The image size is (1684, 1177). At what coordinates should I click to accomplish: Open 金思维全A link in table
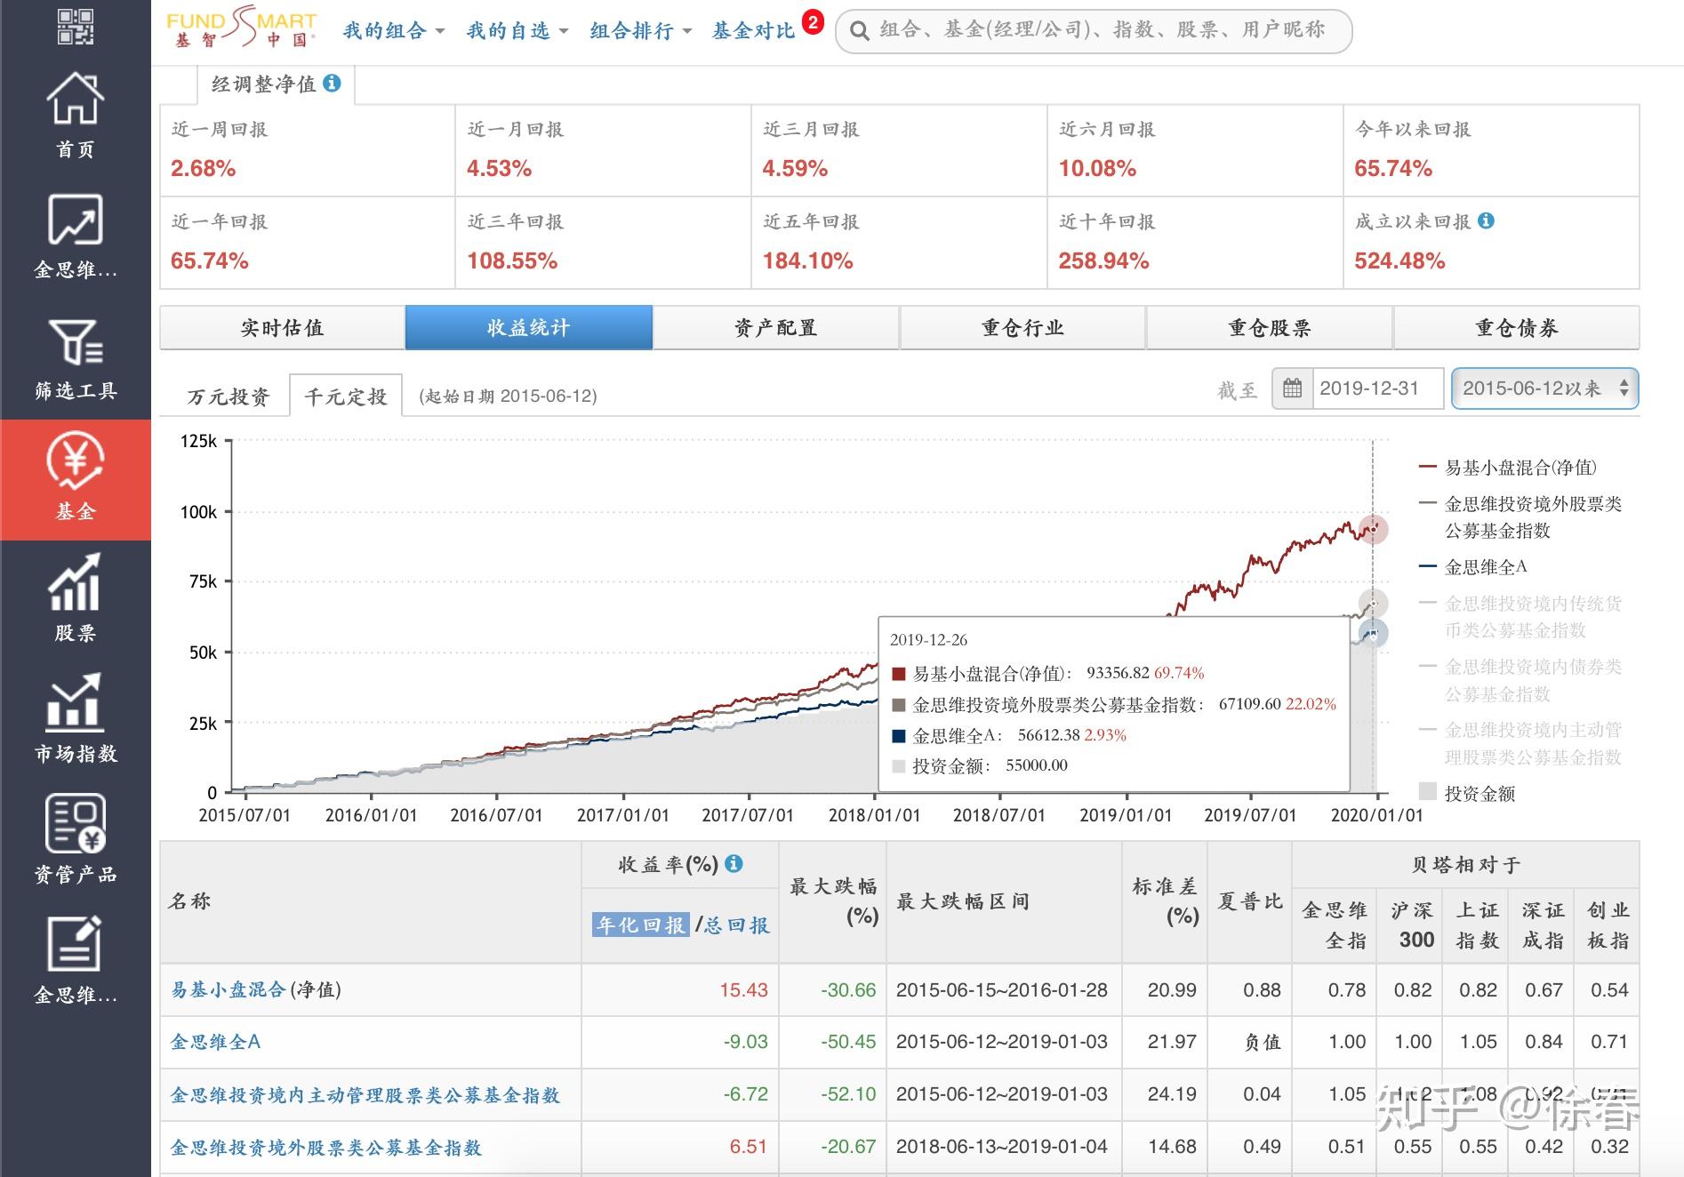tap(215, 1041)
